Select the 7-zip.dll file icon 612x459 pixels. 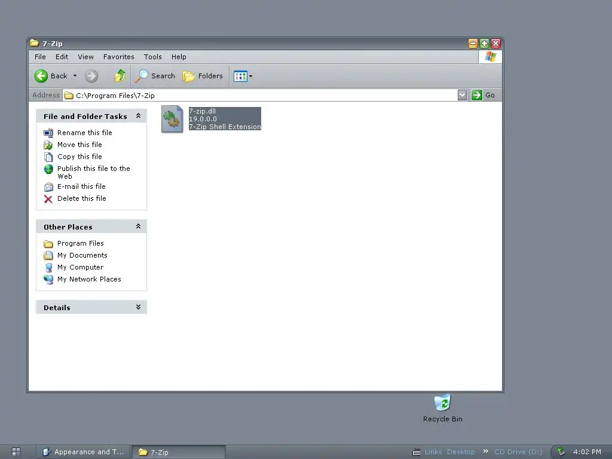(172, 119)
